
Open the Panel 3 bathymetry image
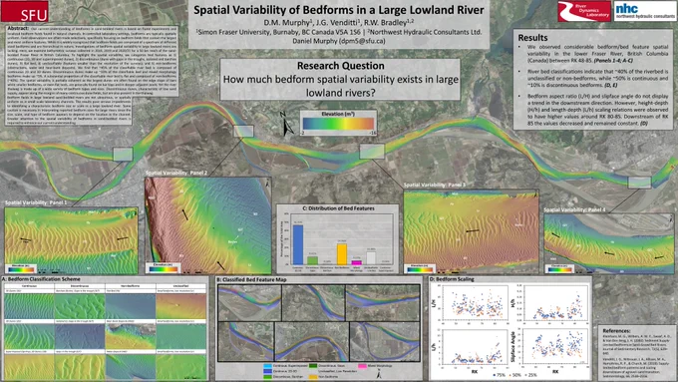471,231
